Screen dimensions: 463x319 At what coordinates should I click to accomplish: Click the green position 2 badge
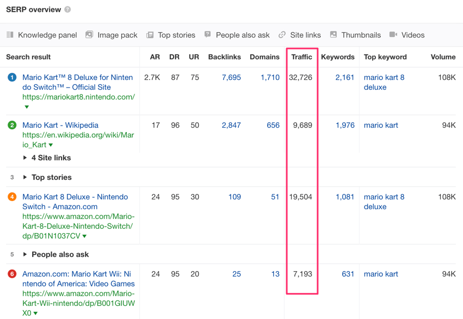[x=12, y=126]
